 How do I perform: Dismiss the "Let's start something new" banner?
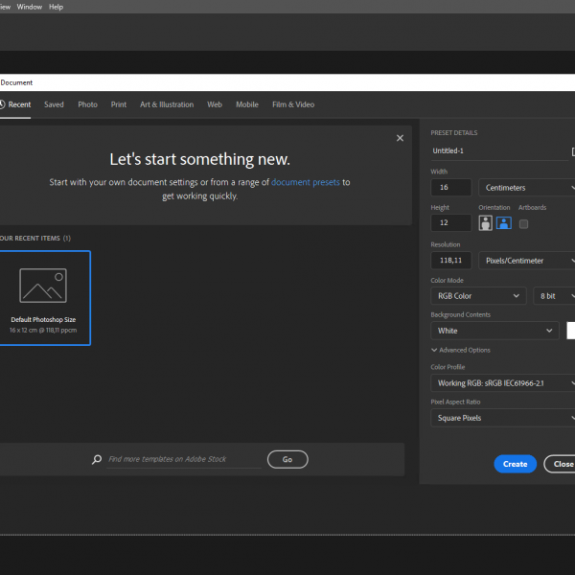click(x=400, y=138)
